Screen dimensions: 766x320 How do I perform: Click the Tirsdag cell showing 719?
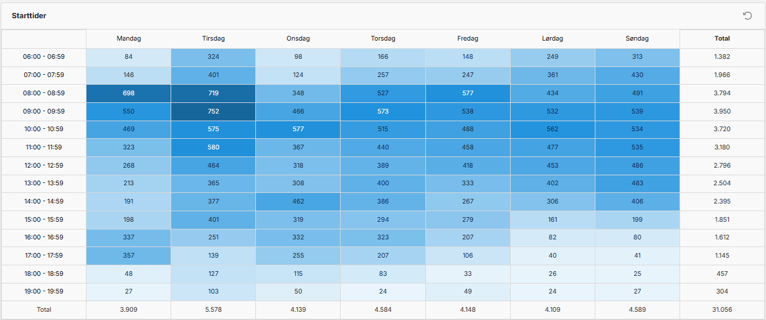pos(213,93)
